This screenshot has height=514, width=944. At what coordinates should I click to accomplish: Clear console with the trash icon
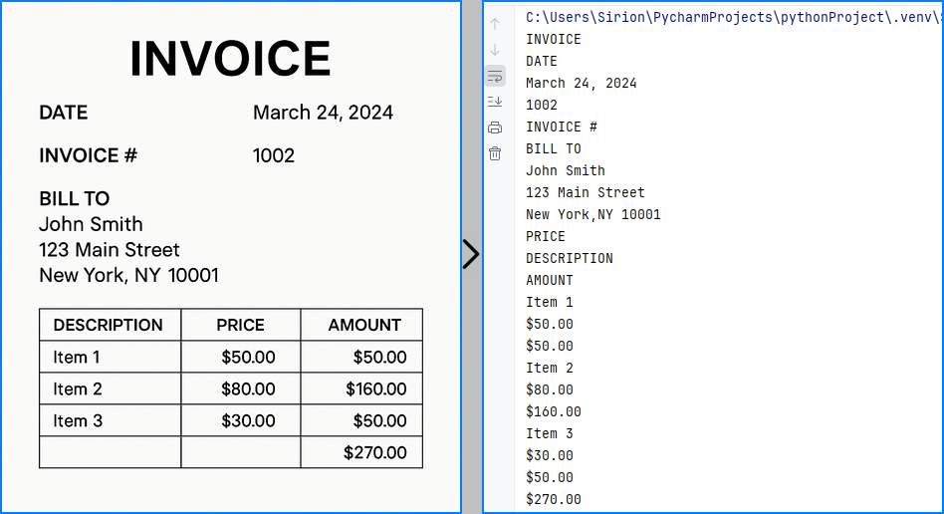[x=495, y=153]
